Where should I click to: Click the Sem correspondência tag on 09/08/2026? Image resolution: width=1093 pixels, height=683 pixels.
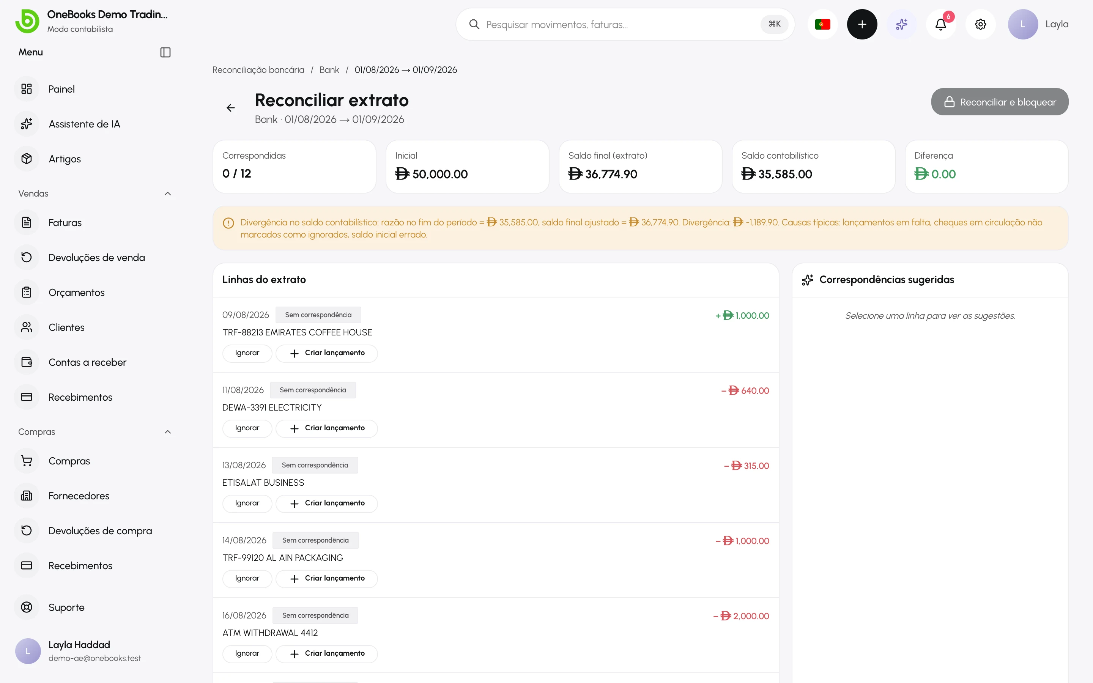click(318, 315)
